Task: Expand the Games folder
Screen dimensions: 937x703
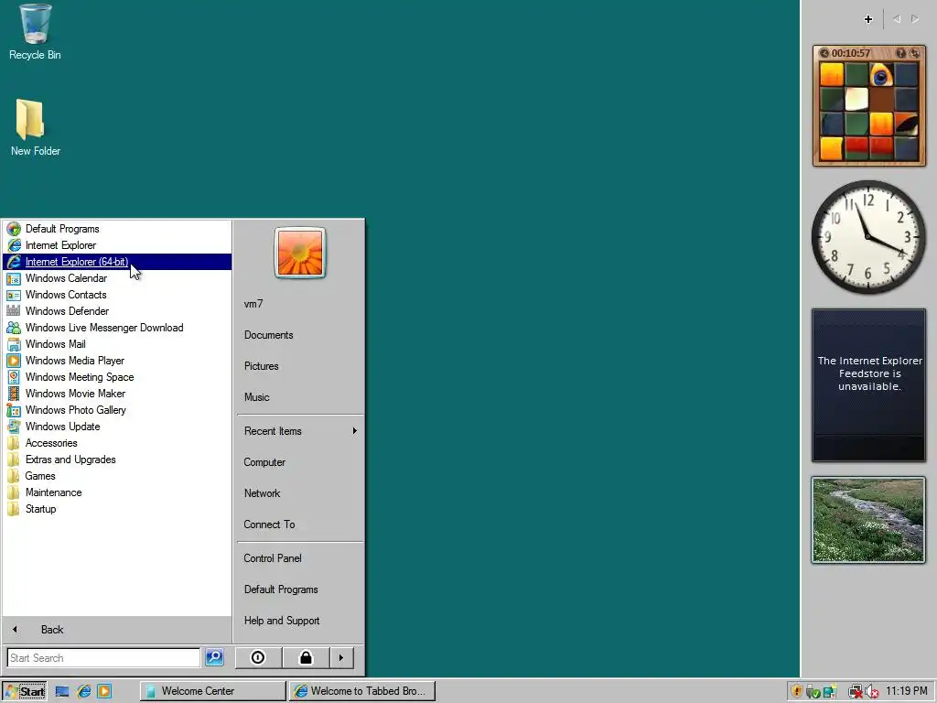Action: (x=116, y=476)
